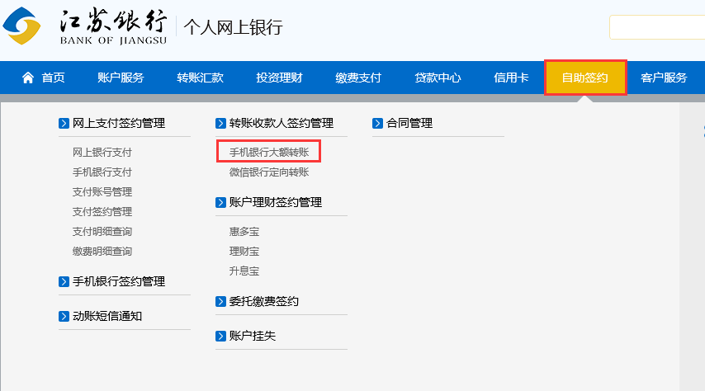Click arrow icon beside 账户挂失
This screenshot has height=391, width=705.
point(220,337)
